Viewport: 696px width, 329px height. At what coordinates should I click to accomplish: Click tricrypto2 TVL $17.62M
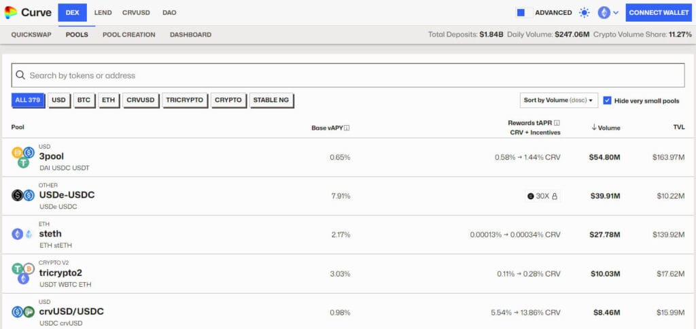[x=671, y=274]
